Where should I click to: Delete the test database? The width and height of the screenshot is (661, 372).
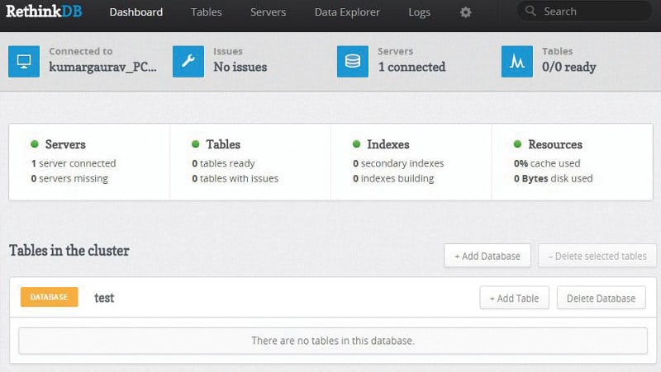601,298
